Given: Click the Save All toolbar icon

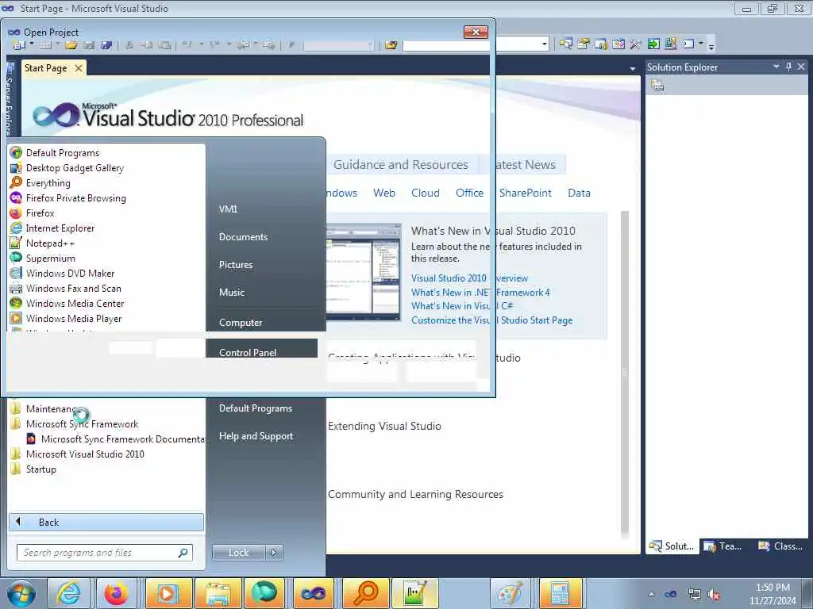Looking at the screenshot, I should click(106, 45).
